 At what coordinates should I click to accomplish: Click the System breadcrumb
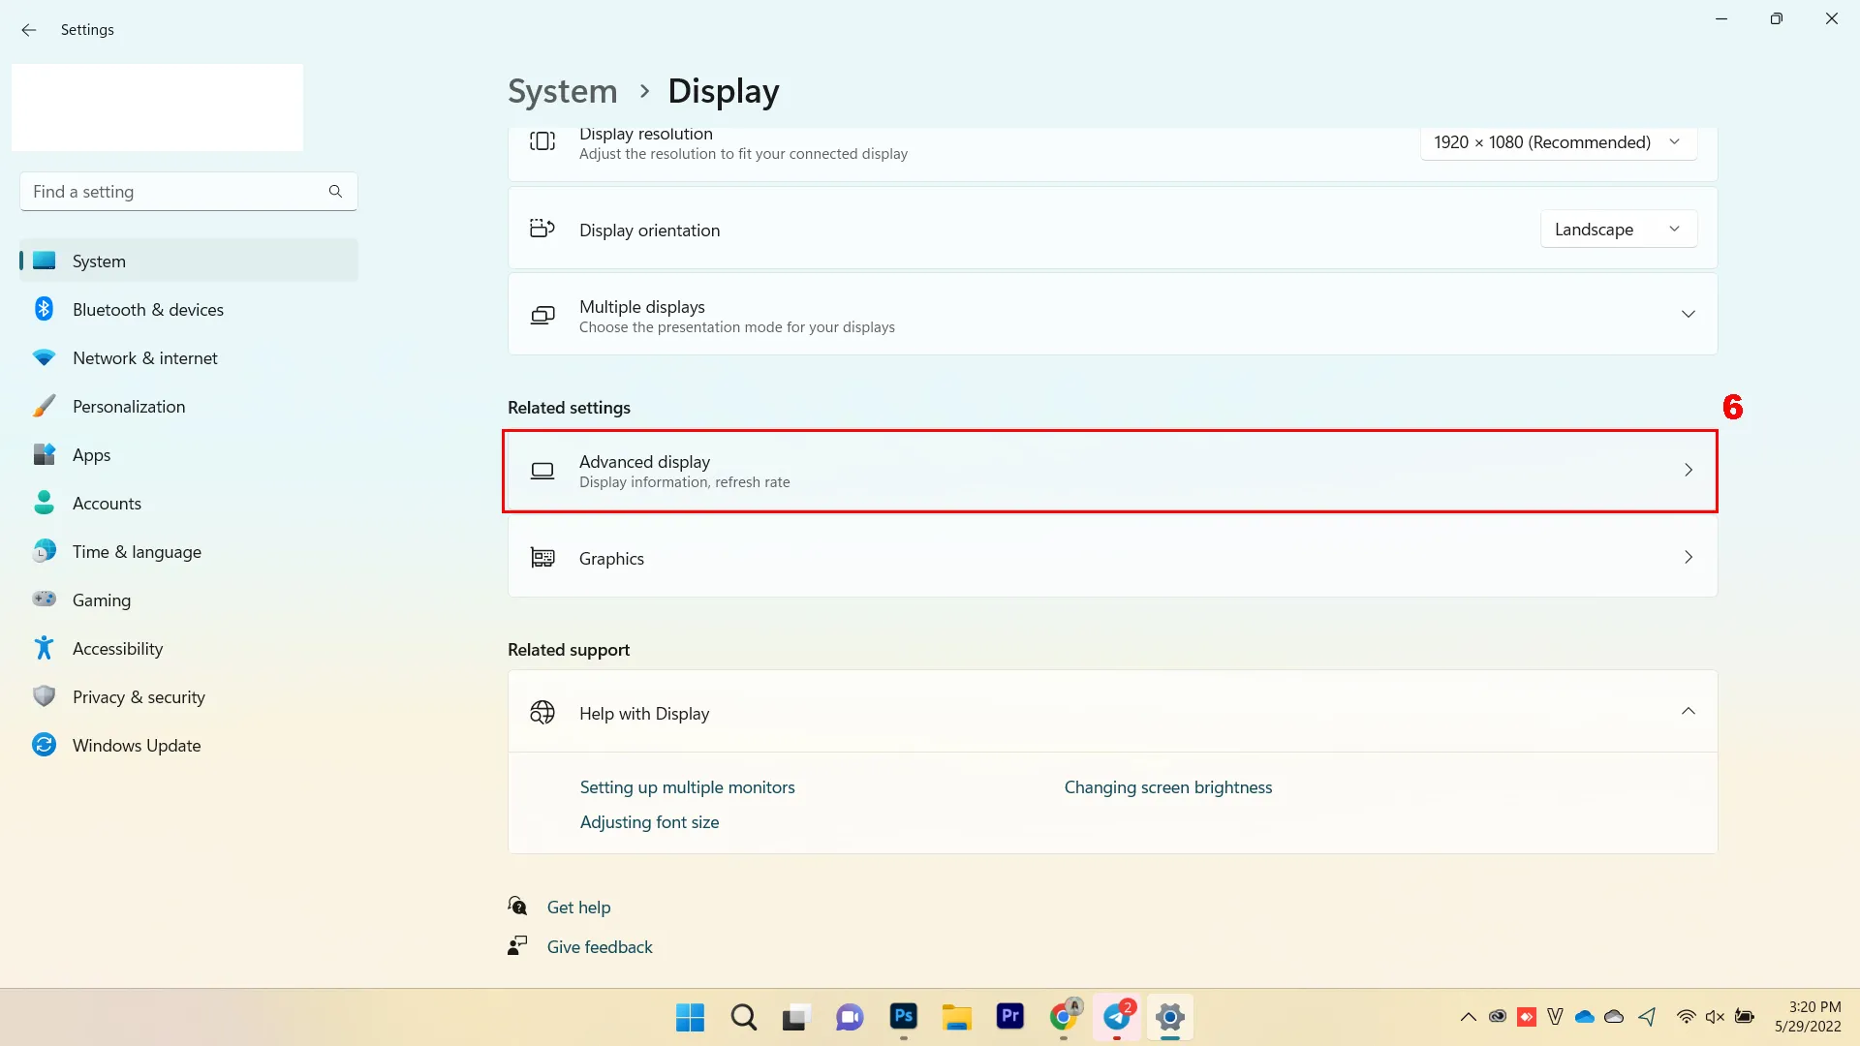click(x=562, y=91)
